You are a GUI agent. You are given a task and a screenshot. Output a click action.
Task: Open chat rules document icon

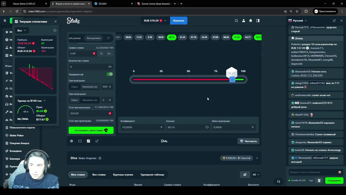319,181
